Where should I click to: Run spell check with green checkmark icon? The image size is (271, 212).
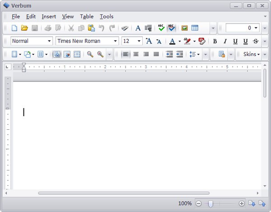click(x=161, y=28)
